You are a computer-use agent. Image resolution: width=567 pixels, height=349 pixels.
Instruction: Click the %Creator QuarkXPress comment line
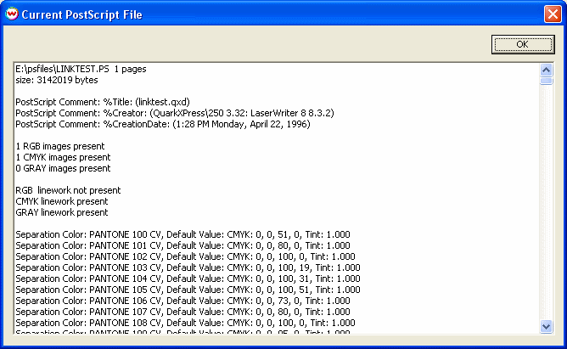pos(175,113)
